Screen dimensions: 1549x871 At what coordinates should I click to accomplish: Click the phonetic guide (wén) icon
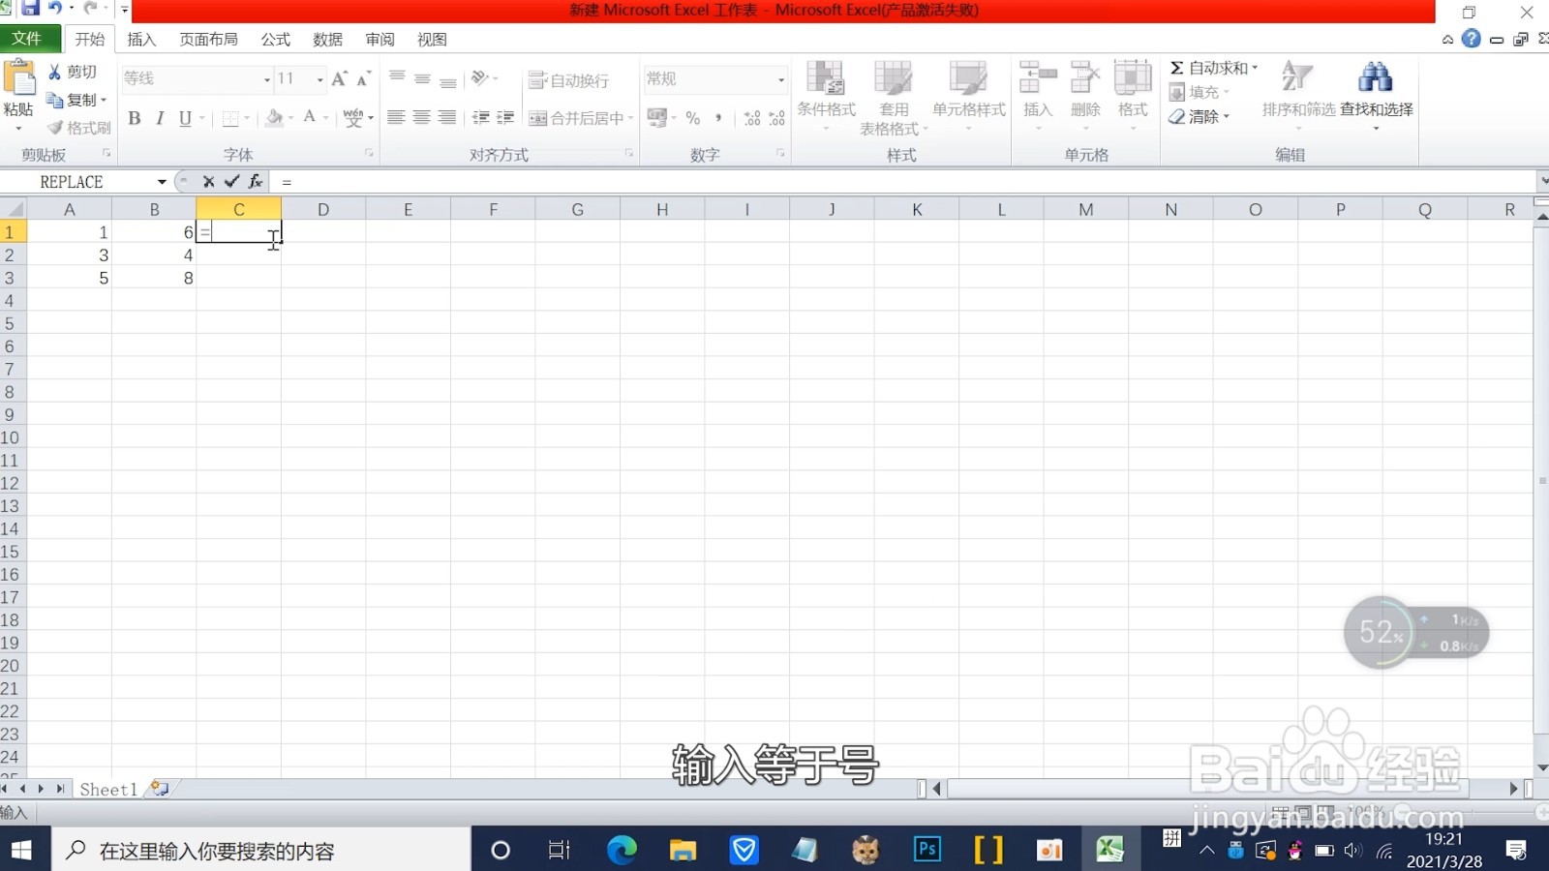353,118
